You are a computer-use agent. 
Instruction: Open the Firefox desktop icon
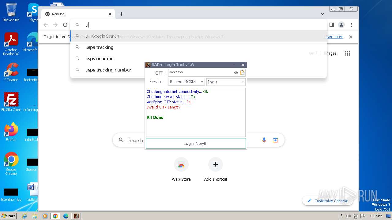pyautogui.click(x=11, y=132)
